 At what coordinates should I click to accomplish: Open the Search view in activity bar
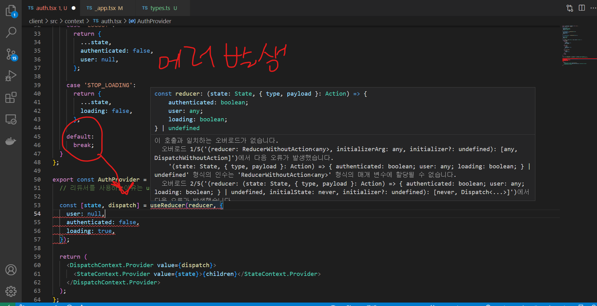coord(11,32)
